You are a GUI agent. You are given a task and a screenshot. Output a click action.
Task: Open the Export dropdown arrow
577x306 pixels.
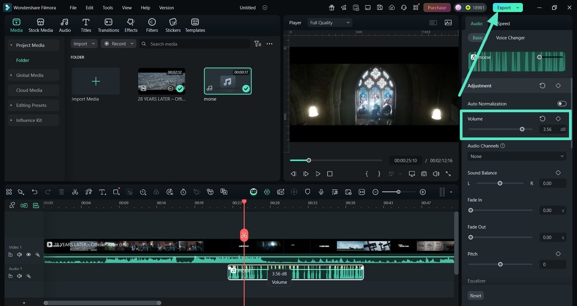click(x=518, y=8)
